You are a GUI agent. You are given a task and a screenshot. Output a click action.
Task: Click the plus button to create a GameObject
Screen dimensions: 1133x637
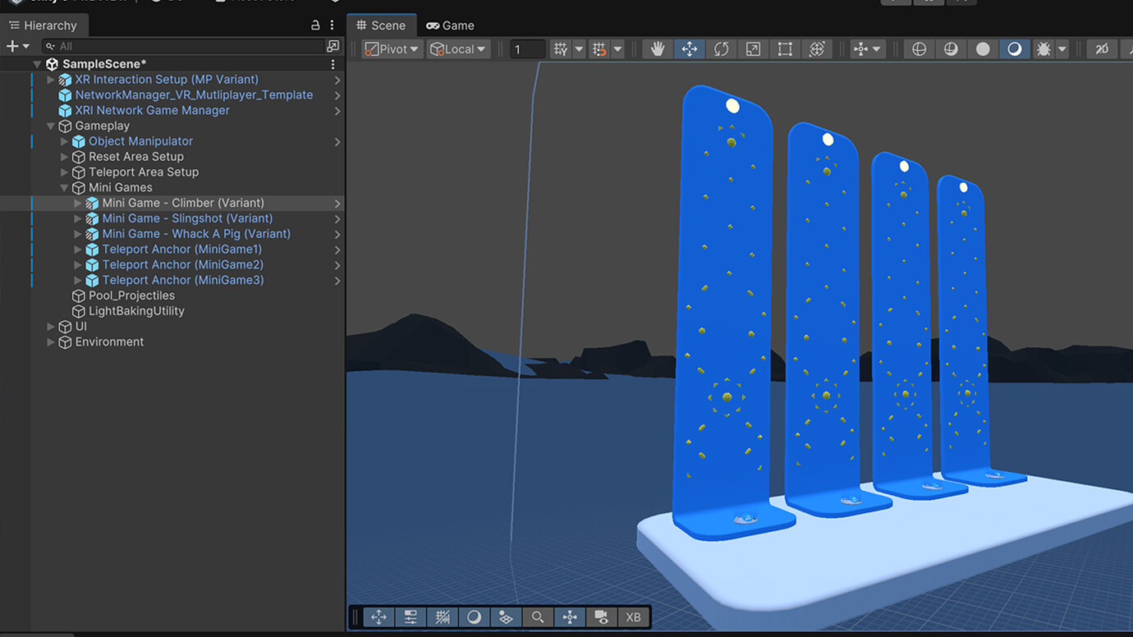pos(11,45)
